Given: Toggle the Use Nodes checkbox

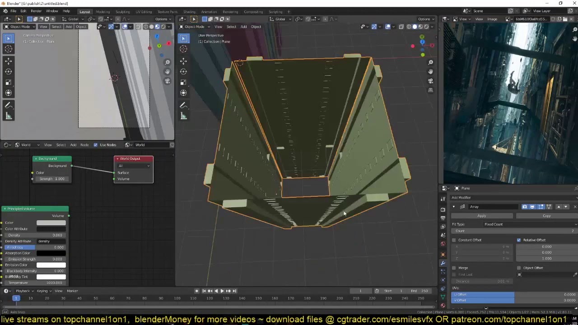Looking at the screenshot, I should pyautogui.click(x=95, y=145).
